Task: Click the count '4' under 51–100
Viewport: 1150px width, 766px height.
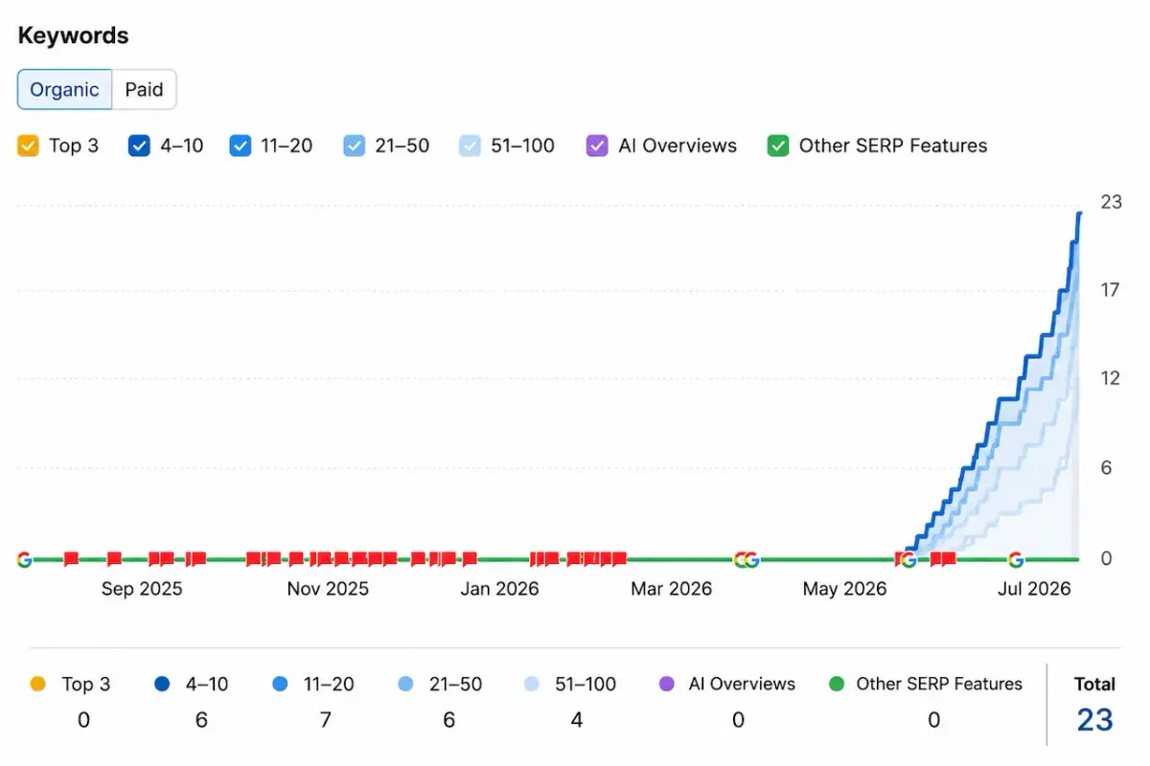Action: (x=577, y=720)
